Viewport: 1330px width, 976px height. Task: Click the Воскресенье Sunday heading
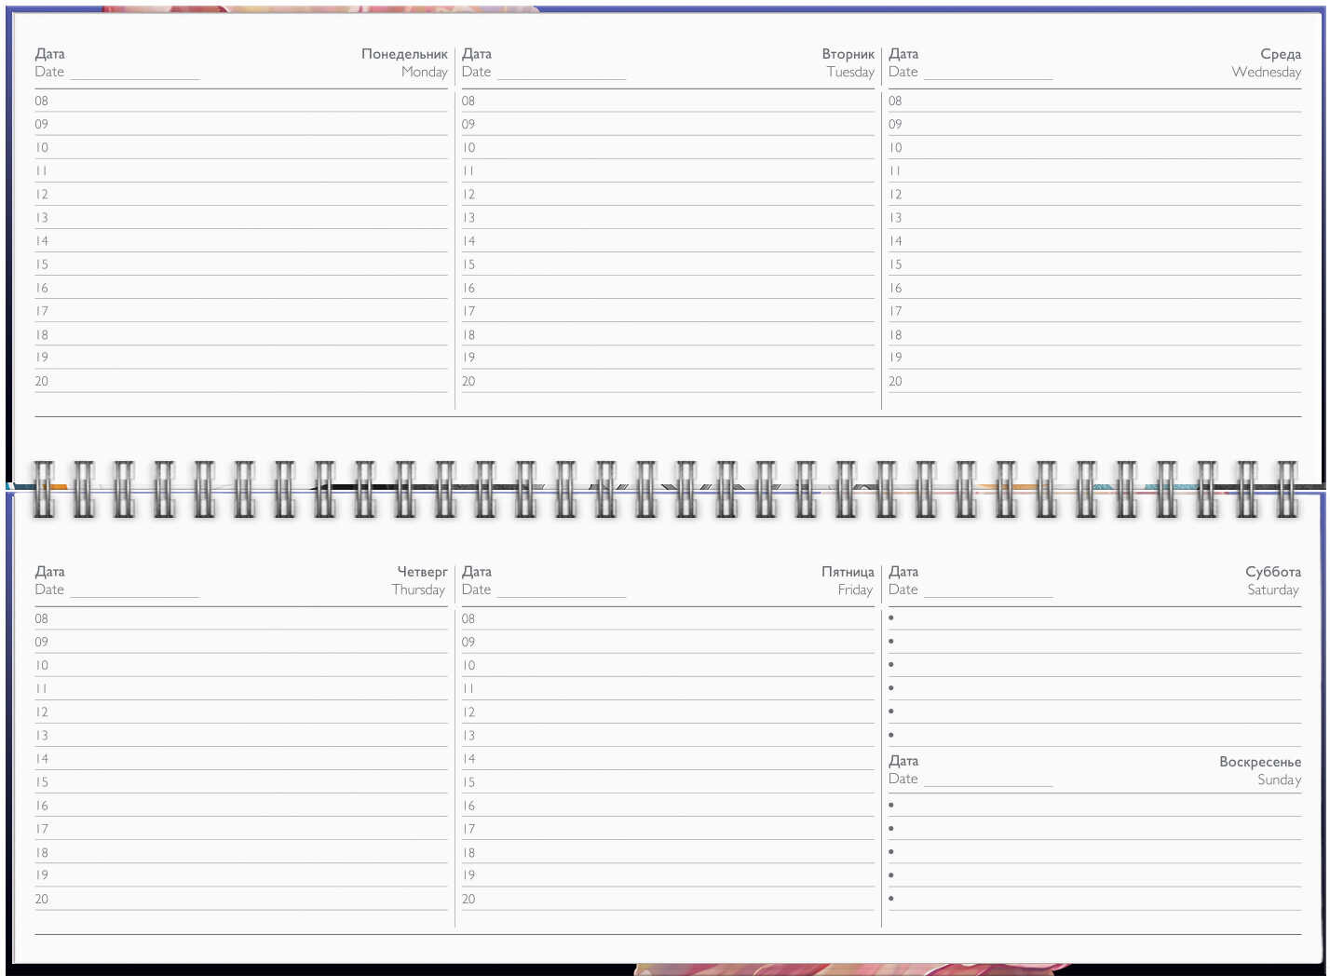[1259, 770]
